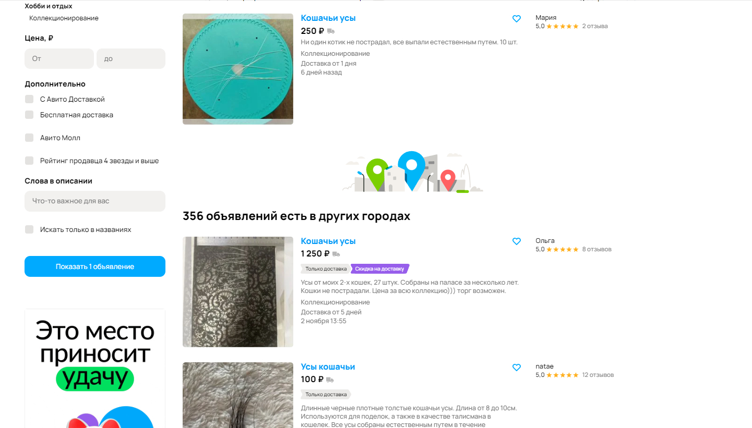The height and width of the screenshot is (428, 752).
Task: Enable С Авито Доставкой checkbox
Action: pos(29,99)
